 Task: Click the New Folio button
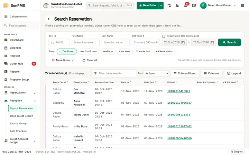(148, 6)
